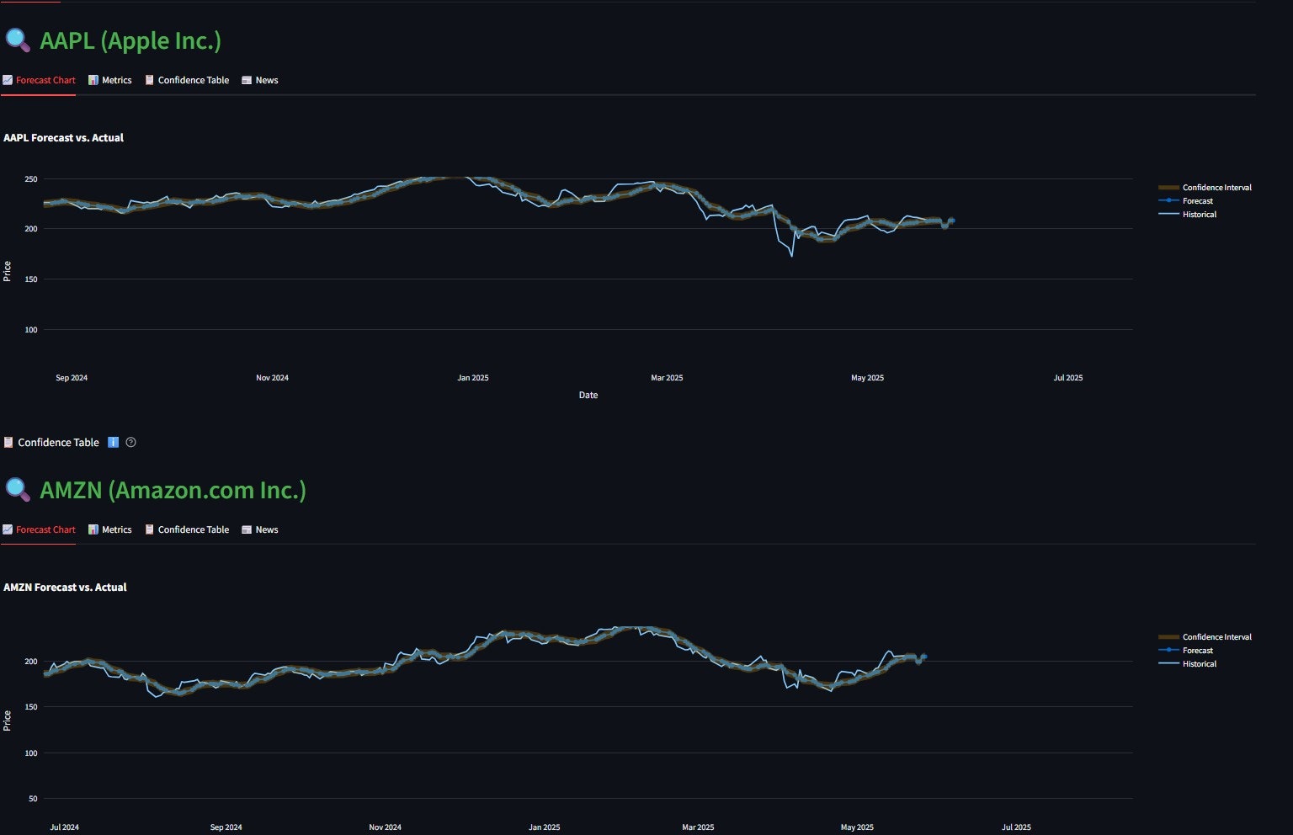Open the Confidence Table tab under AAPL
The height and width of the screenshot is (835, 1293).
(x=187, y=81)
